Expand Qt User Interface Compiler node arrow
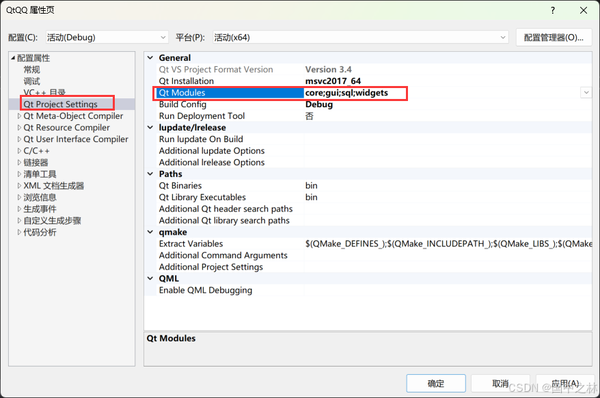The height and width of the screenshot is (398, 600). tap(19, 139)
